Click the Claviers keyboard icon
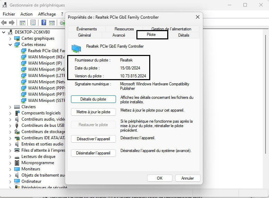The height and width of the screenshot is (198, 269). [x=17, y=107]
